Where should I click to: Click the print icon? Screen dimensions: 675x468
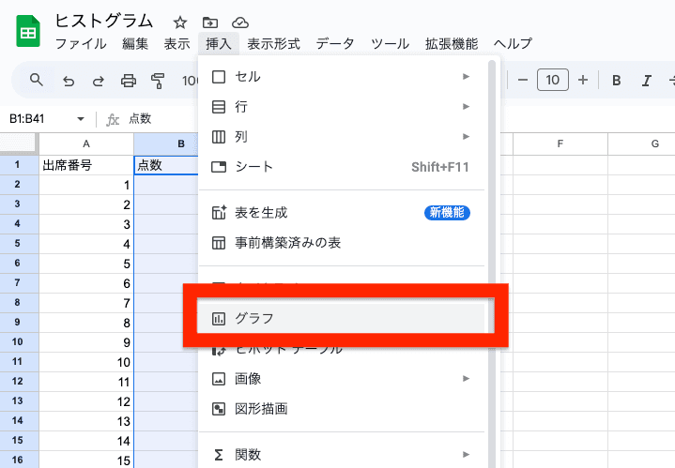tap(129, 80)
